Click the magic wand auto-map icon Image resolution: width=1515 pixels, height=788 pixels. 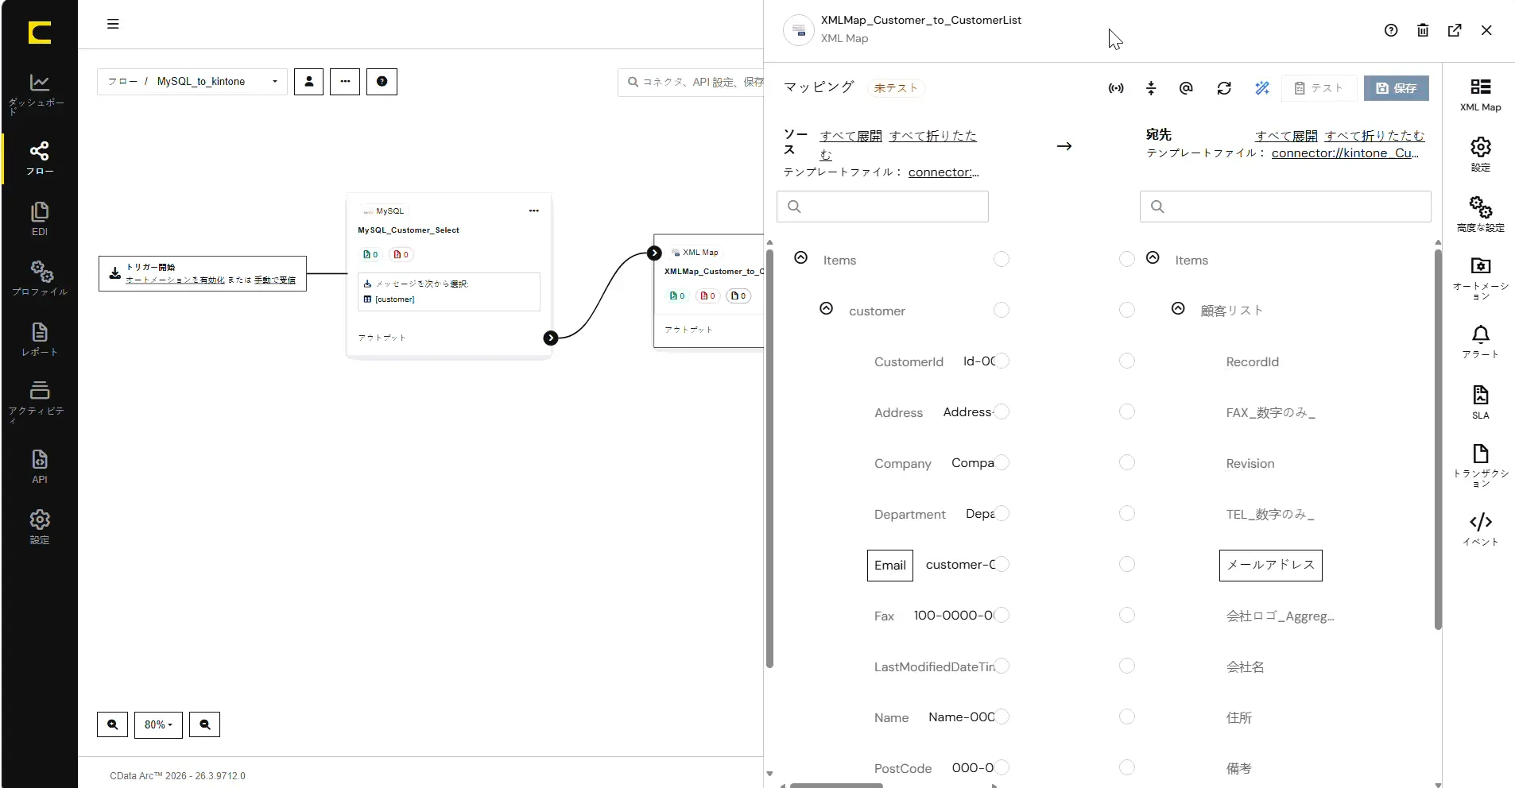pyautogui.click(x=1262, y=88)
